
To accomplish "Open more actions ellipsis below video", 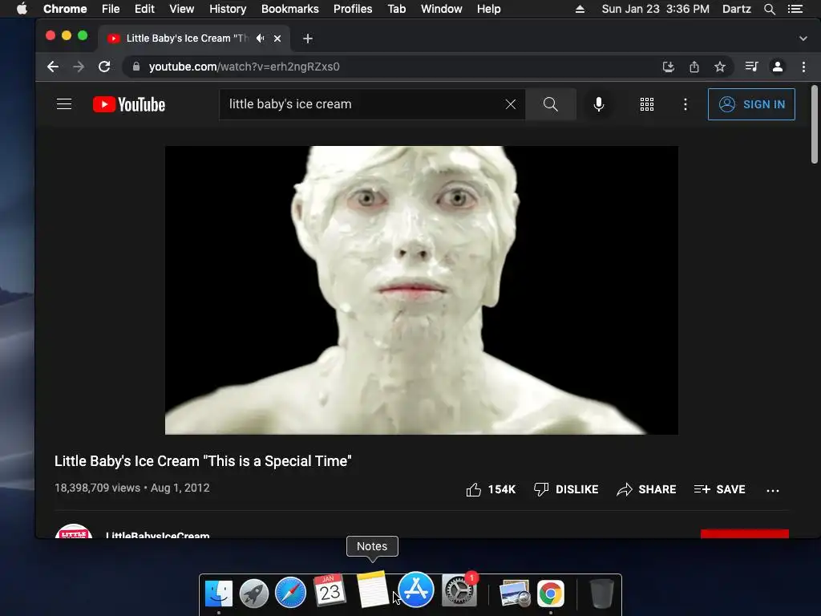I will (x=772, y=490).
